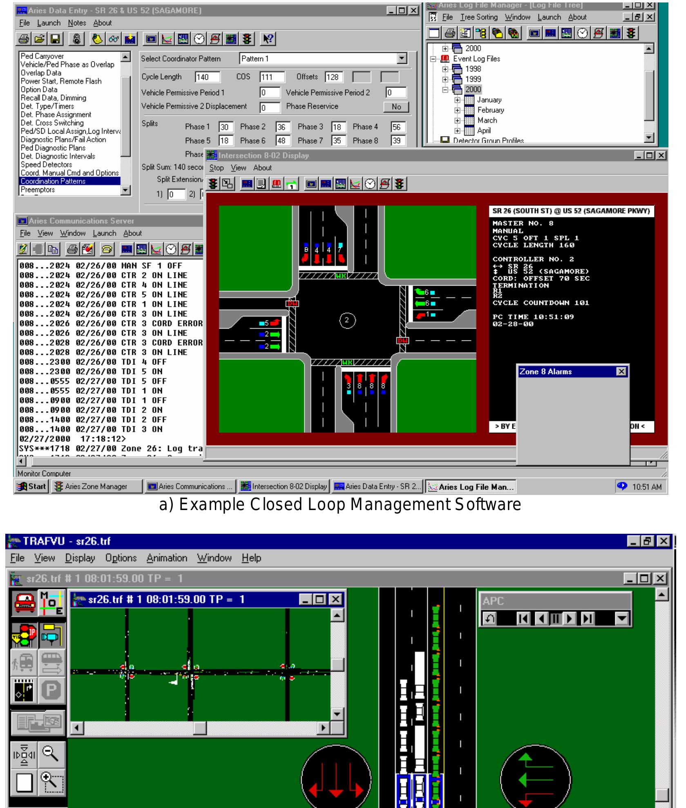686x808 pixels.
Task: Click the Phase 4 split value field
Action: [x=398, y=127]
